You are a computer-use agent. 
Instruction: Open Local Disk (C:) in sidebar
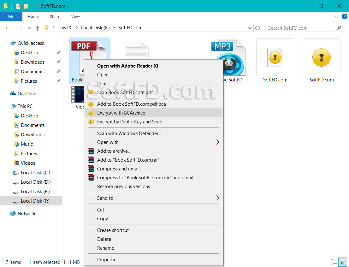coord(35,173)
